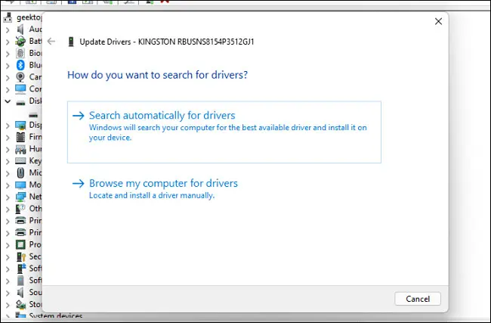Select the Computer category monitor icon
The image size is (491, 323).
click(20, 89)
